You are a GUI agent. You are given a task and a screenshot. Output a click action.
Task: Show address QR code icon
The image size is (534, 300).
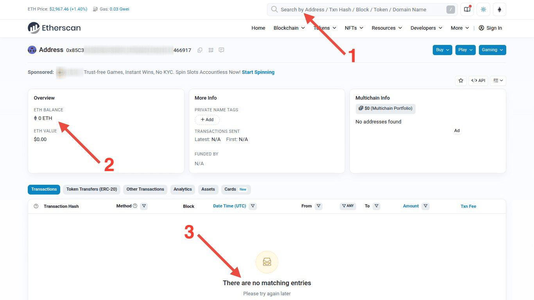click(x=211, y=50)
